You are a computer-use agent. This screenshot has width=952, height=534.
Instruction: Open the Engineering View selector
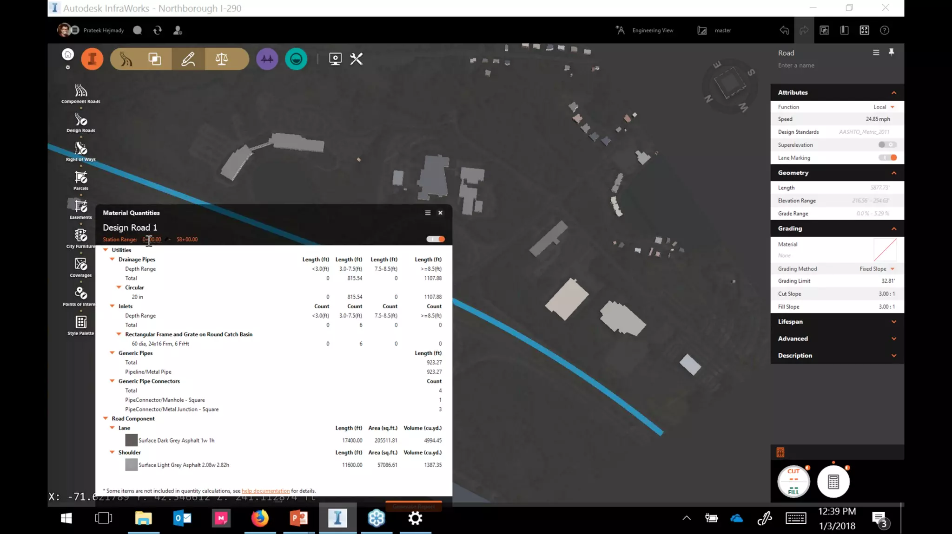(x=644, y=30)
